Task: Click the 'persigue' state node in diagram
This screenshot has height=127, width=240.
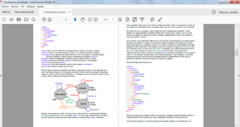Action: click(83, 88)
